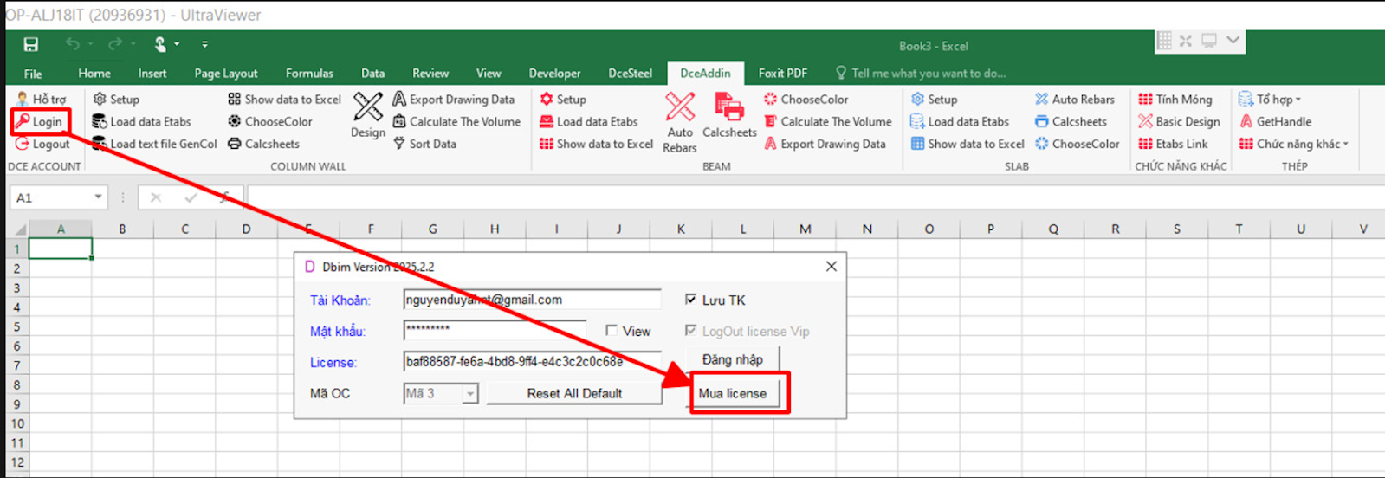Click Logout in DCE Account group
This screenshot has height=478, width=1385.
(x=42, y=145)
